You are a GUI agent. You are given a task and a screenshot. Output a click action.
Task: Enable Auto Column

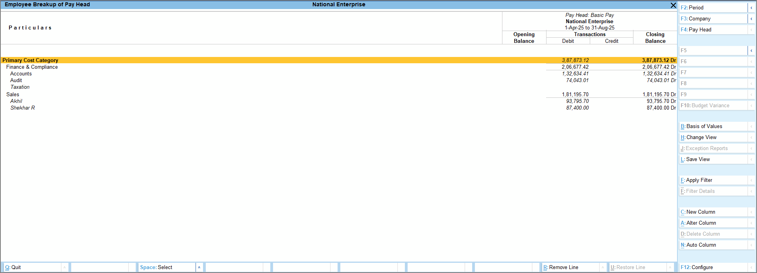[x=712, y=245]
